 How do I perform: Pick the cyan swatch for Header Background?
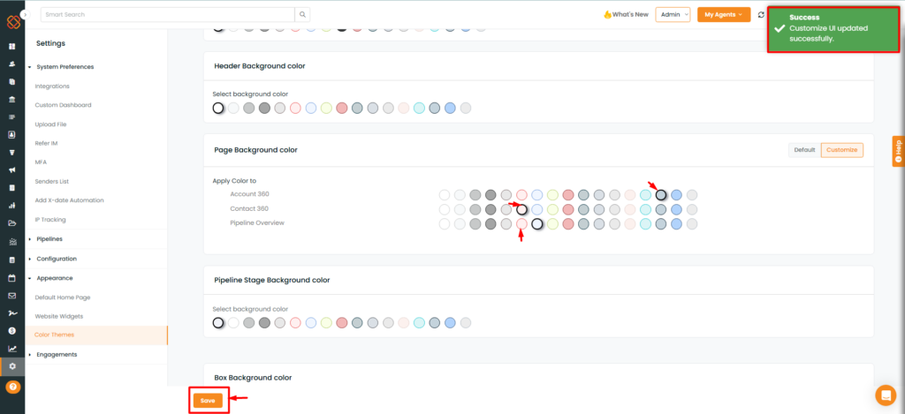coord(419,108)
